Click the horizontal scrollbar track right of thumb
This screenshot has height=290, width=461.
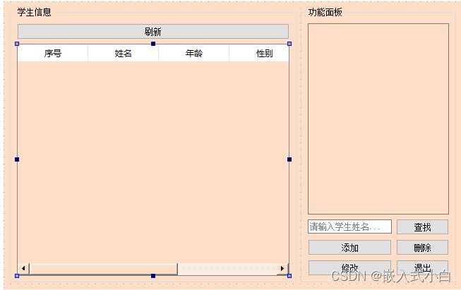(x=227, y=269)
